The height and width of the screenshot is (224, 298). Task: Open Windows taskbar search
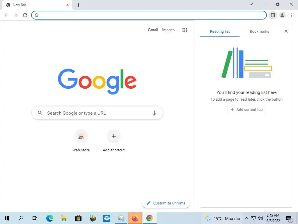21,218
